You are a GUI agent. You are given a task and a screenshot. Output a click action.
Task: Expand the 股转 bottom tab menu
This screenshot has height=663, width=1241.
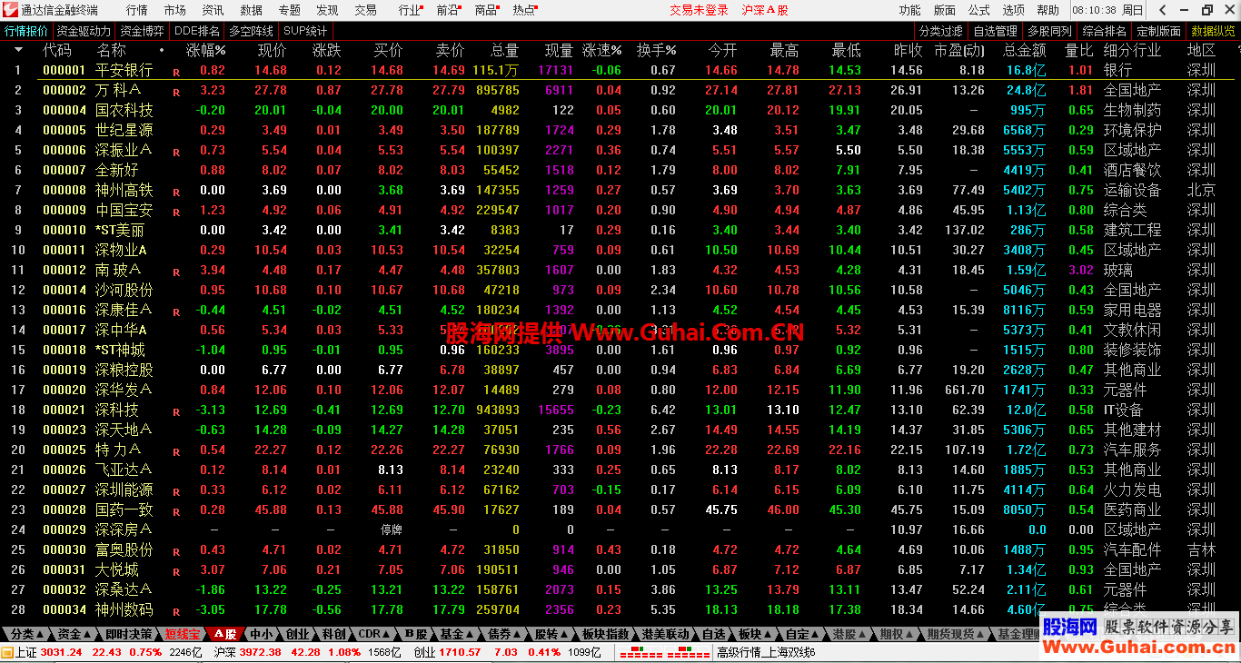coord(551,634)
